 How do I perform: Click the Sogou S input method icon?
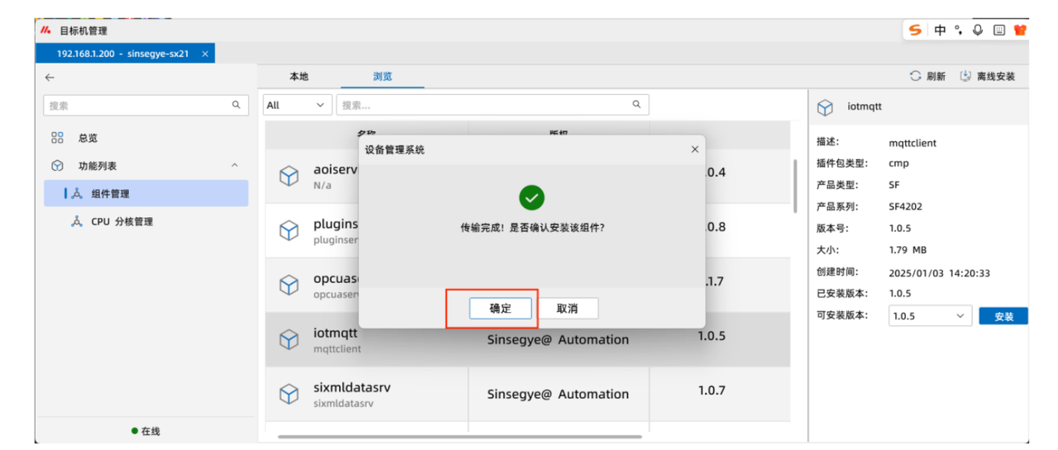(915, 30)
